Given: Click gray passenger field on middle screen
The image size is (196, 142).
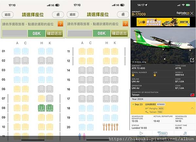Looking at the screenshot, I should (x=80, y=33).
